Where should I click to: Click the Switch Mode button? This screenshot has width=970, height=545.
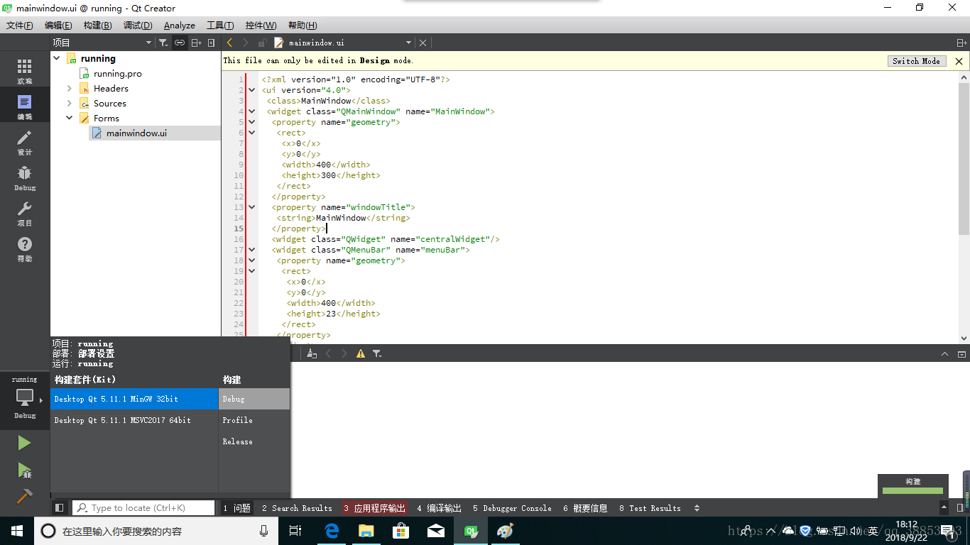point(916,61)
